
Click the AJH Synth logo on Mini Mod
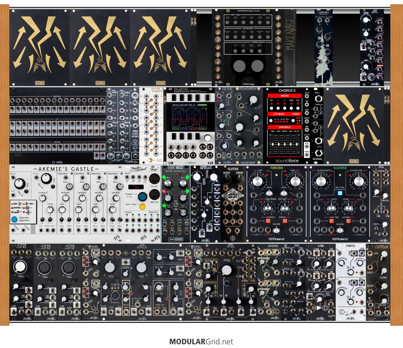tap(176, 240)
